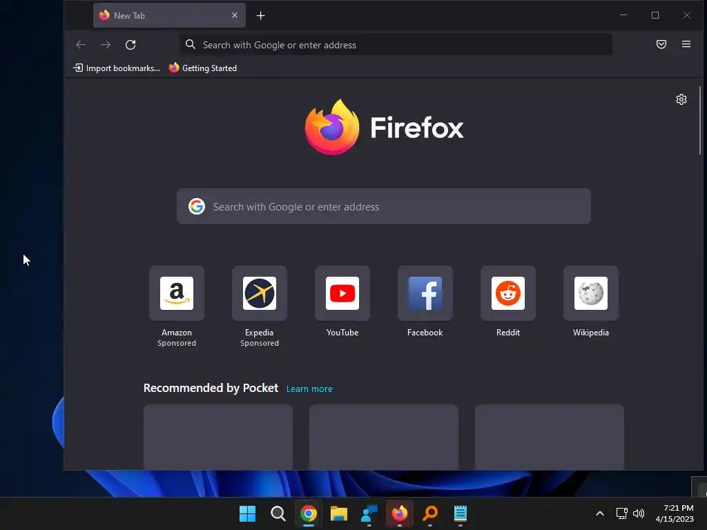Select the New Tab tab

tap(169, 15)
